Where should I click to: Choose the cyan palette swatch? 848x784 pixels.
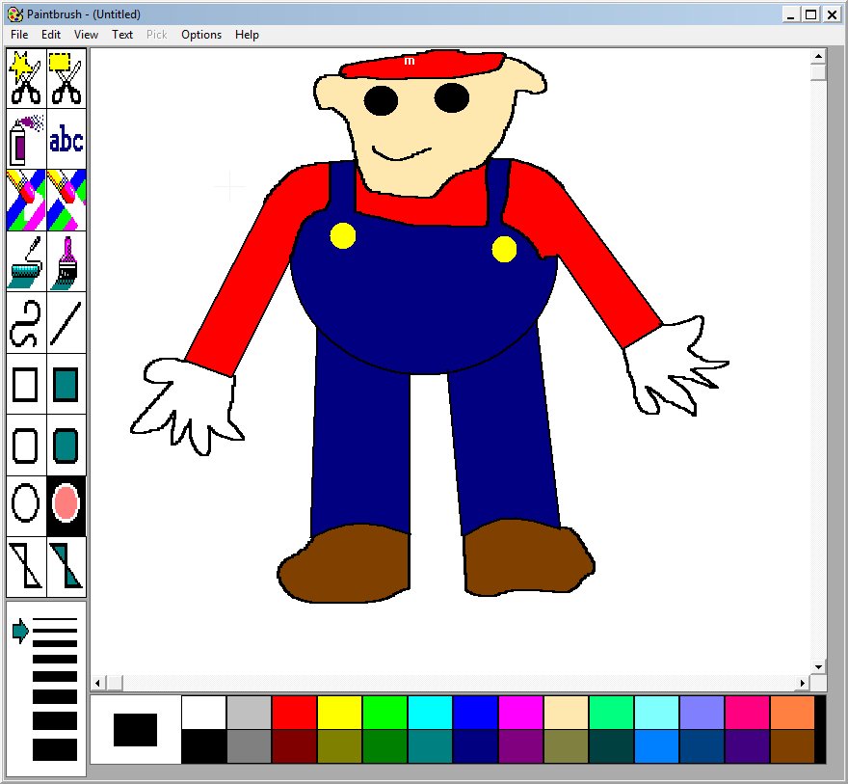431,713
